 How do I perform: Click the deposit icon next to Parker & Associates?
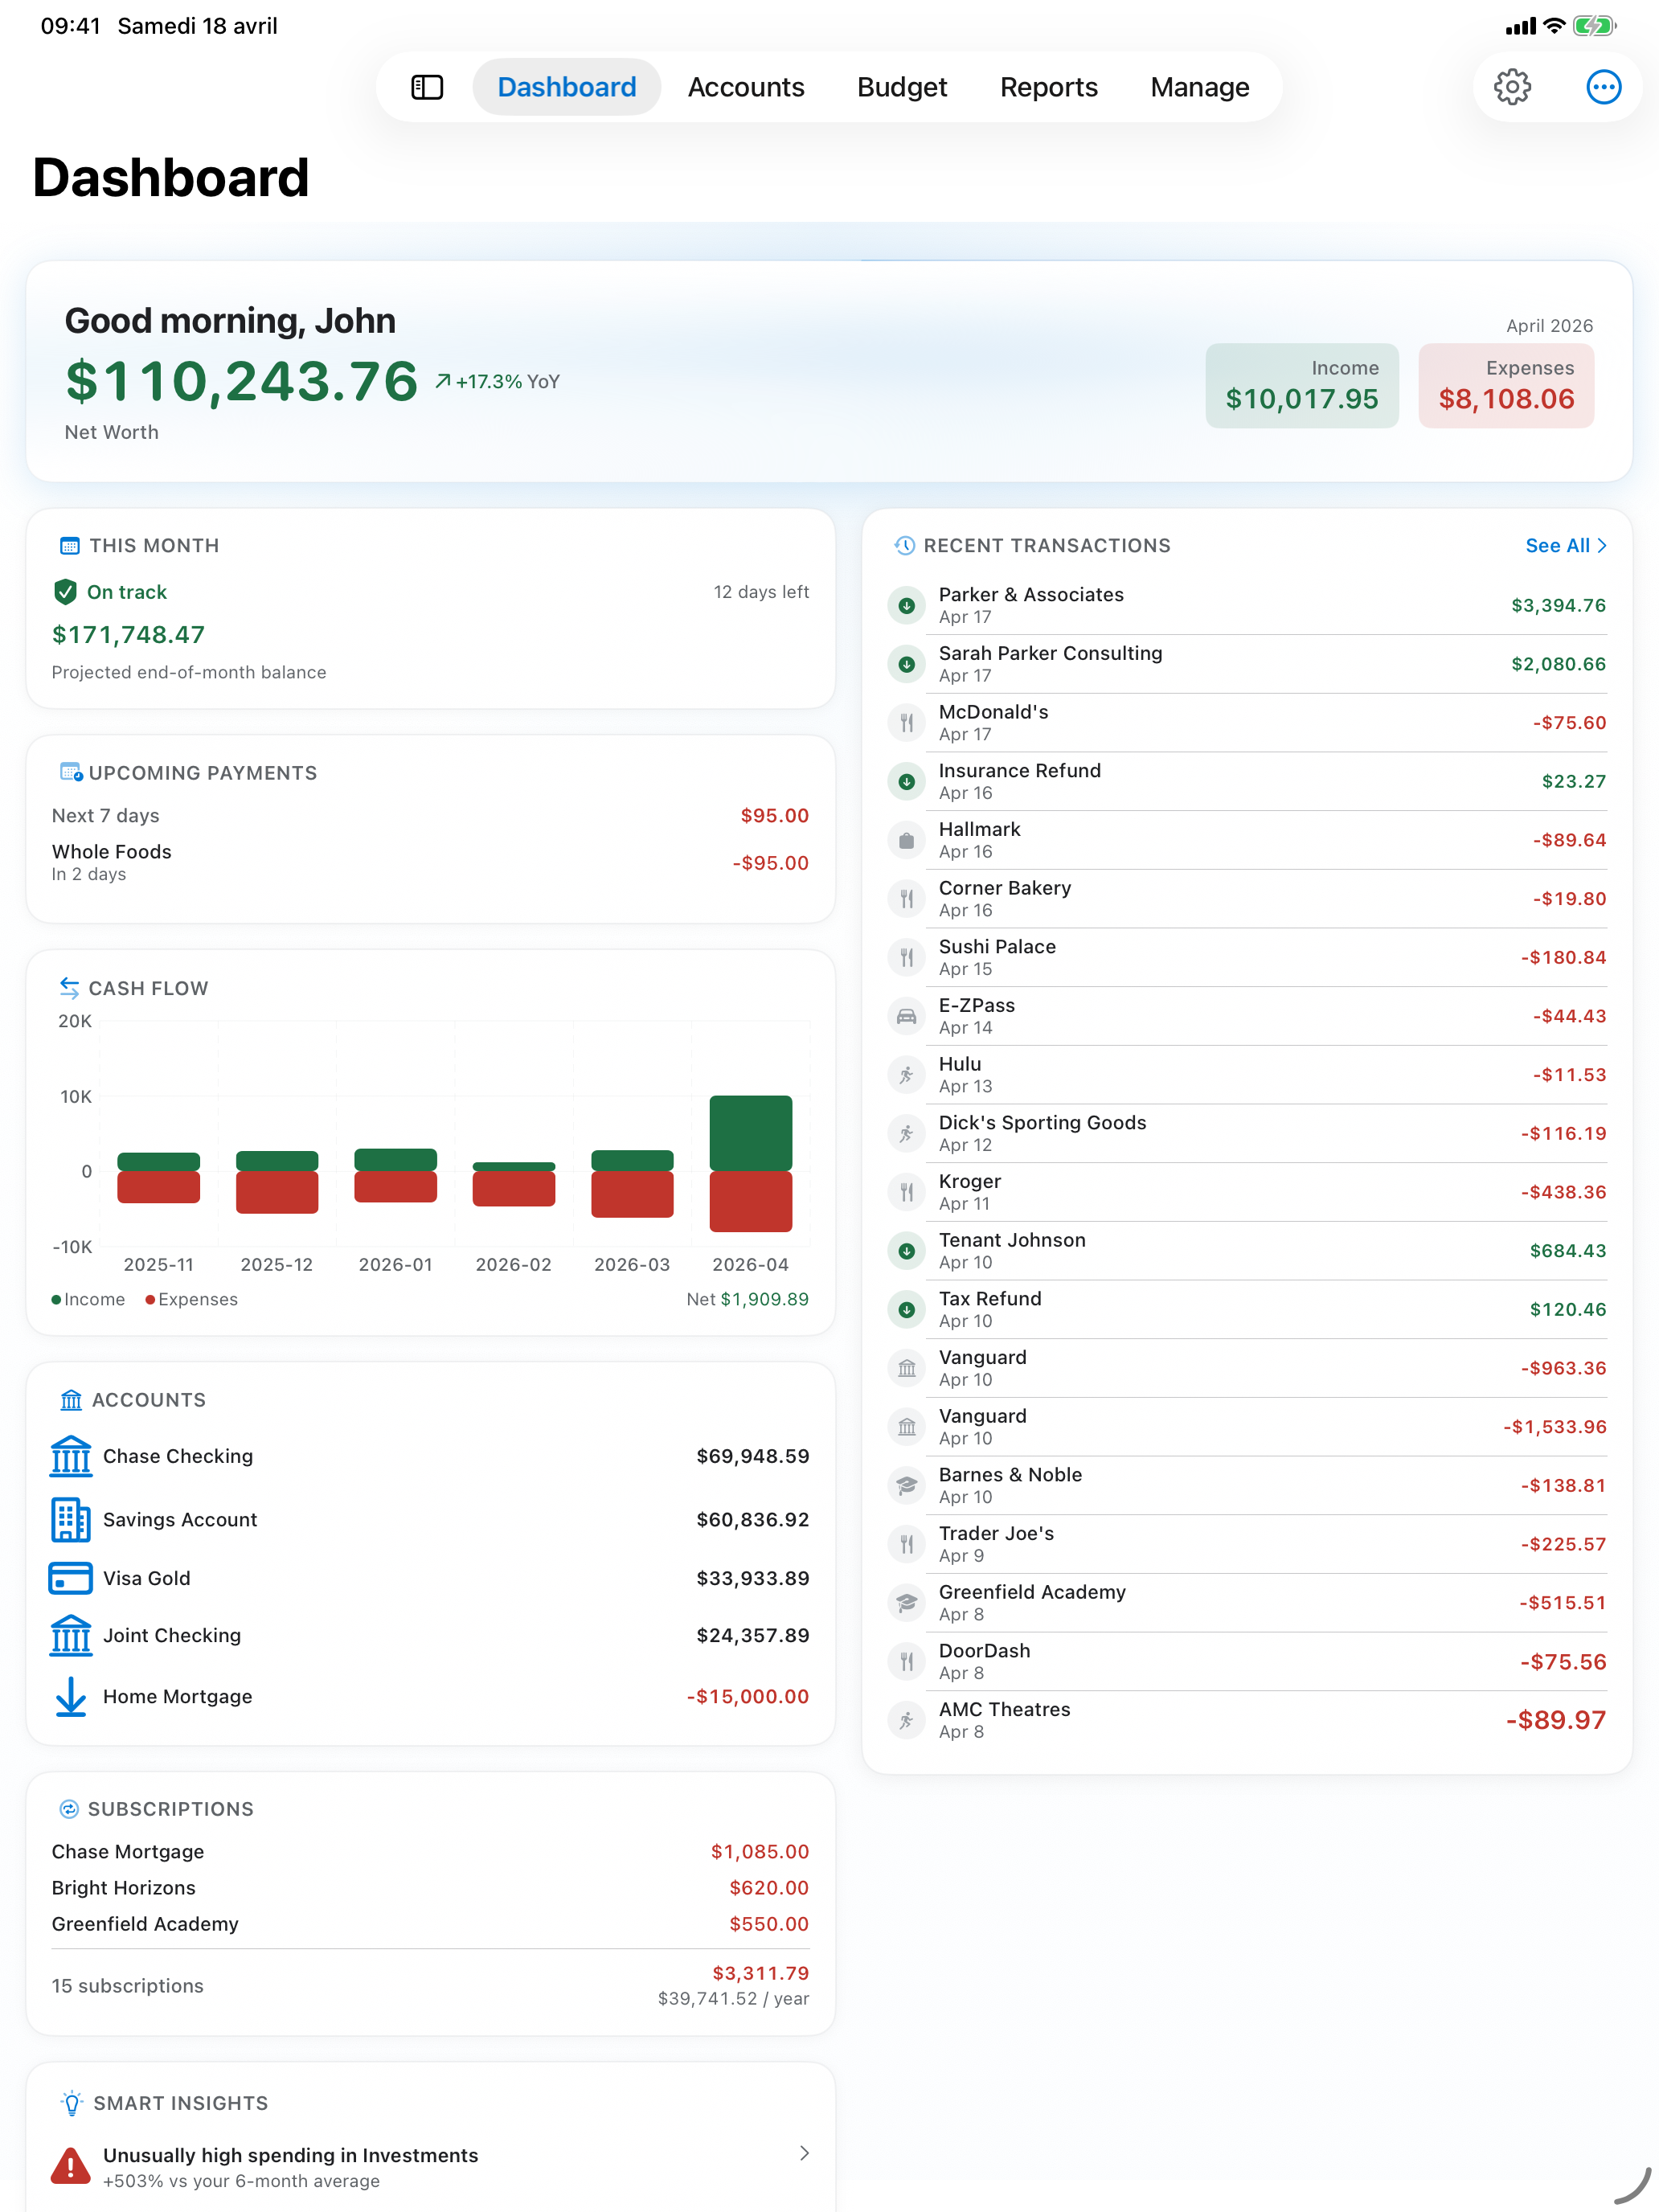pos(906,605)
